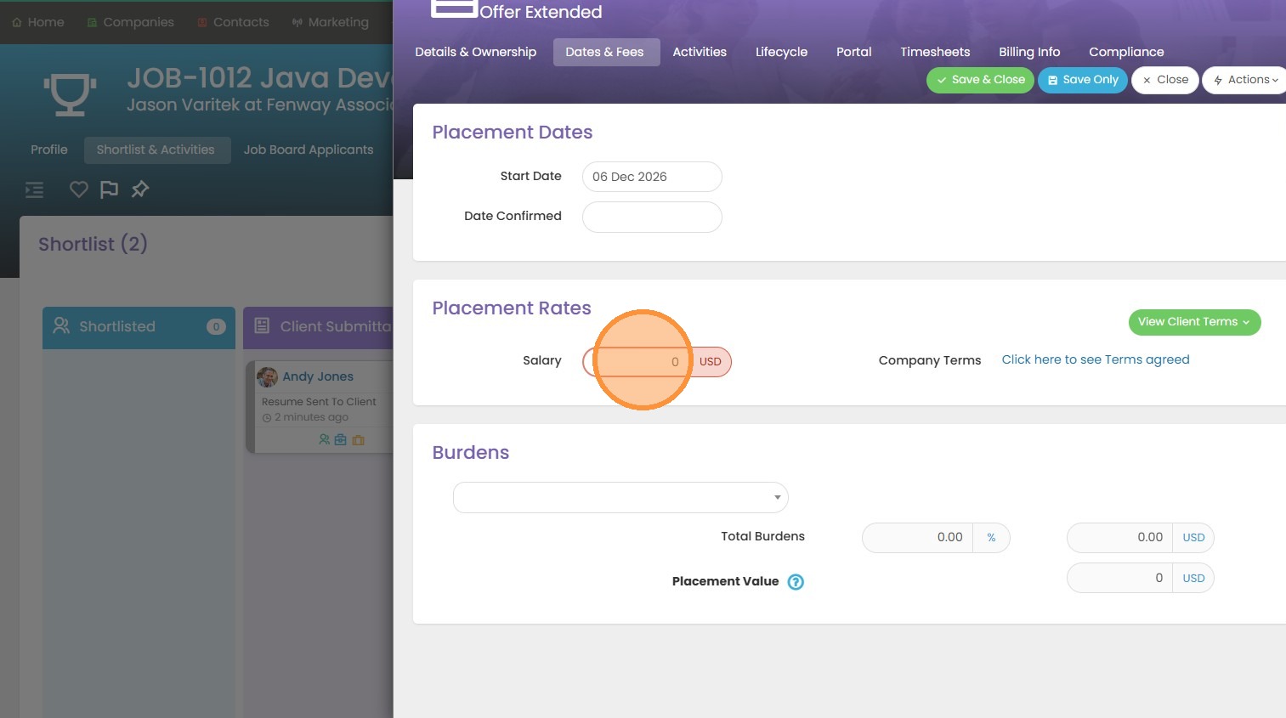Click the Total Burdens USD amount field
Image resolution: width=1286 pixels, height=718 pixels.
point(1119,538)
